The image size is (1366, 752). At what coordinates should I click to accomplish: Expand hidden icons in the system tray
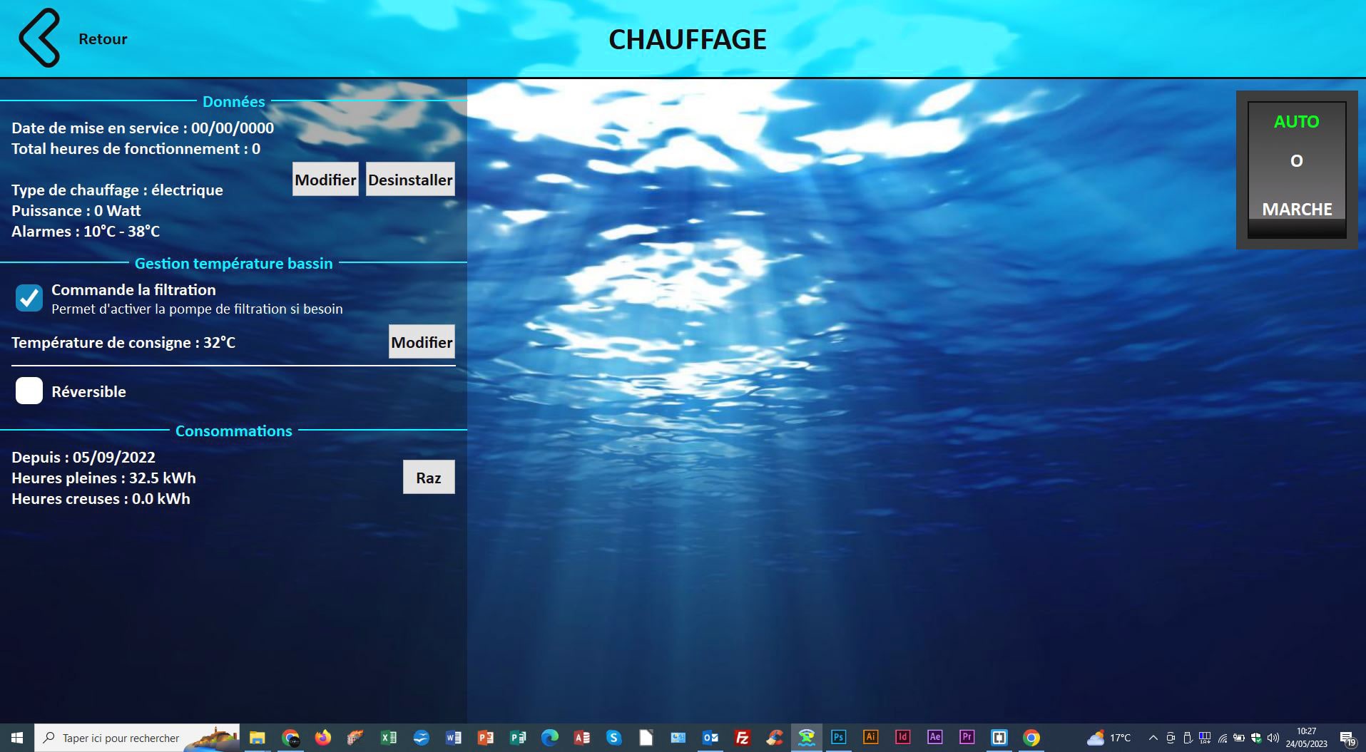(x=1153, y=738)
